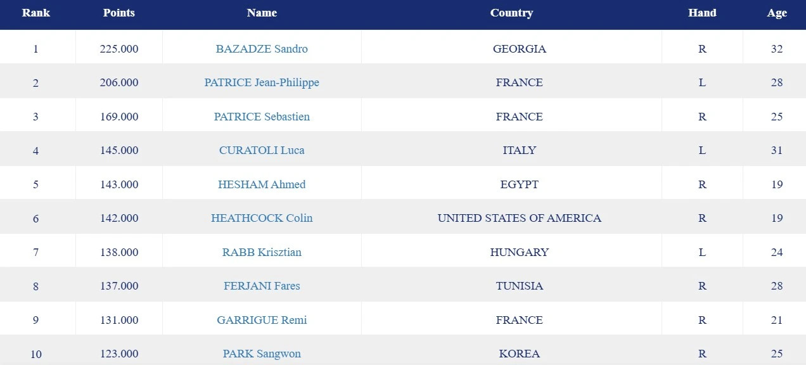Open HEATHCOCK Colin's athlete page
The height and width of the screenshot is (365, 806).
click(262, 218)
